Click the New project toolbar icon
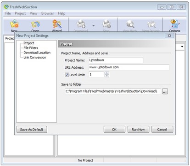This screenshot has width=190, height=166. 14,24
